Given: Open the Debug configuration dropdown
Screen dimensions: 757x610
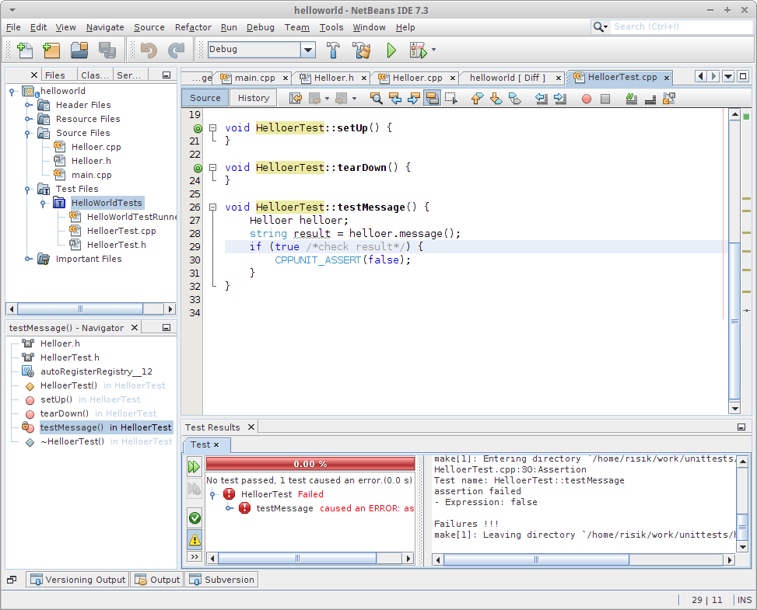Looking at the screenshot, I should coord(308,50).
